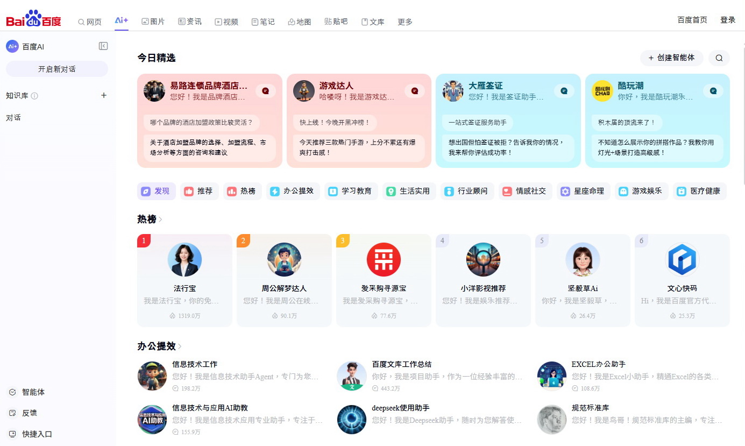Image resolution: width=745 pixels, height=446 pixels.
Task: Click 周公解梦达人 avatar
Action: [x=284, y=260]
